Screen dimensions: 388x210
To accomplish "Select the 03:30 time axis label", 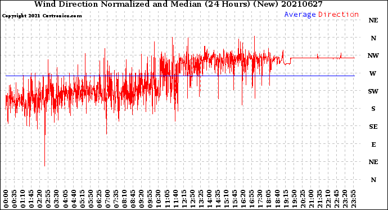I will 57,199.
